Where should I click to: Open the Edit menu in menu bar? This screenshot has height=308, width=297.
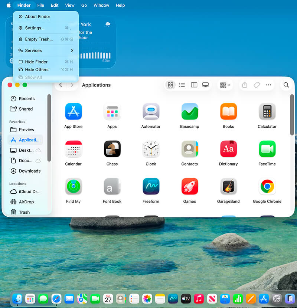tap(55, 5)
